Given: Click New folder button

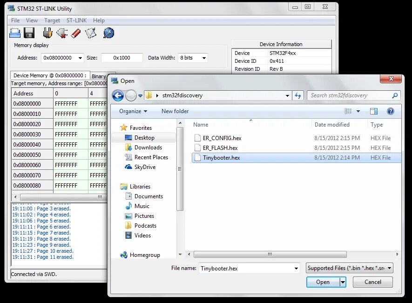Looking at the screenshot, I should tap(175, 111).
